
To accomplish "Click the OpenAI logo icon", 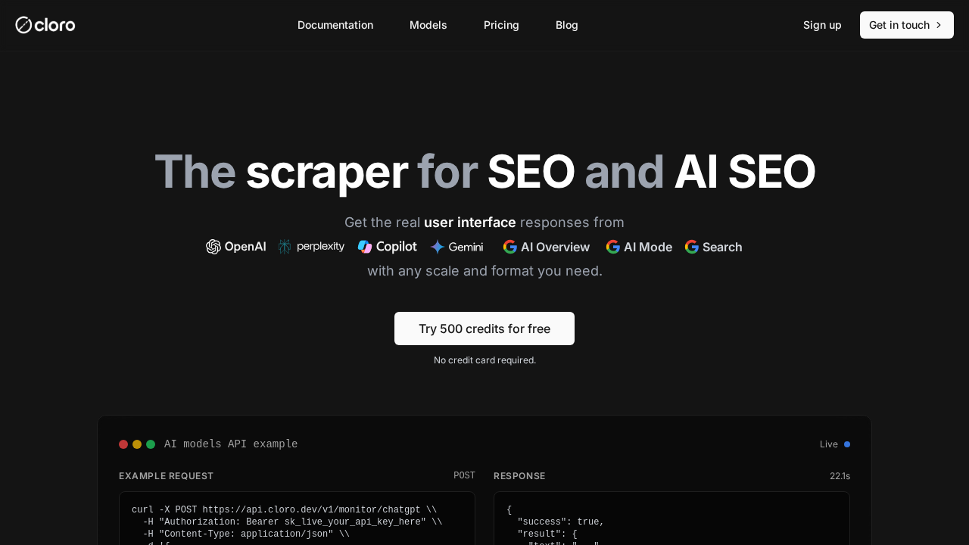I will 213,247.
